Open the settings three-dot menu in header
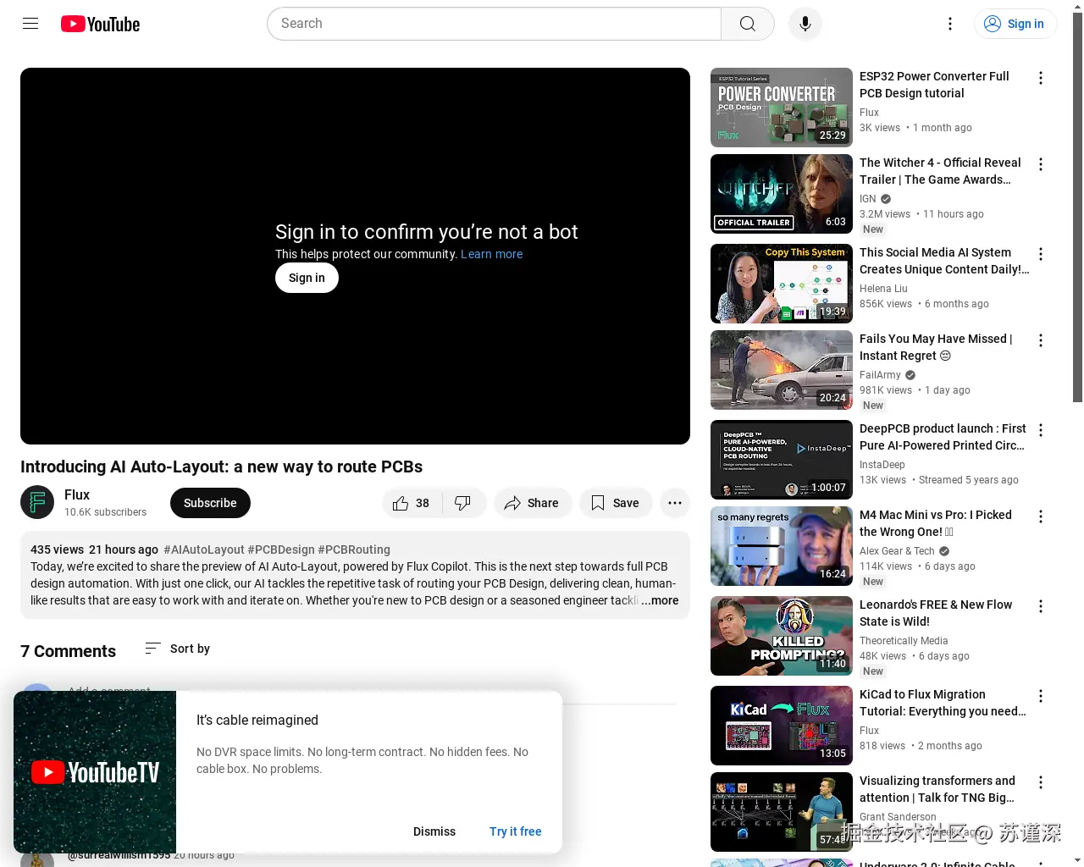Viewport: 1084px width, 867px height. (x=950, y=24)
